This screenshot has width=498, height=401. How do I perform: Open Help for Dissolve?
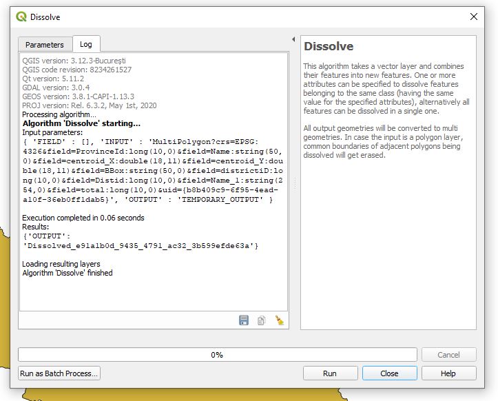point(448,373)
